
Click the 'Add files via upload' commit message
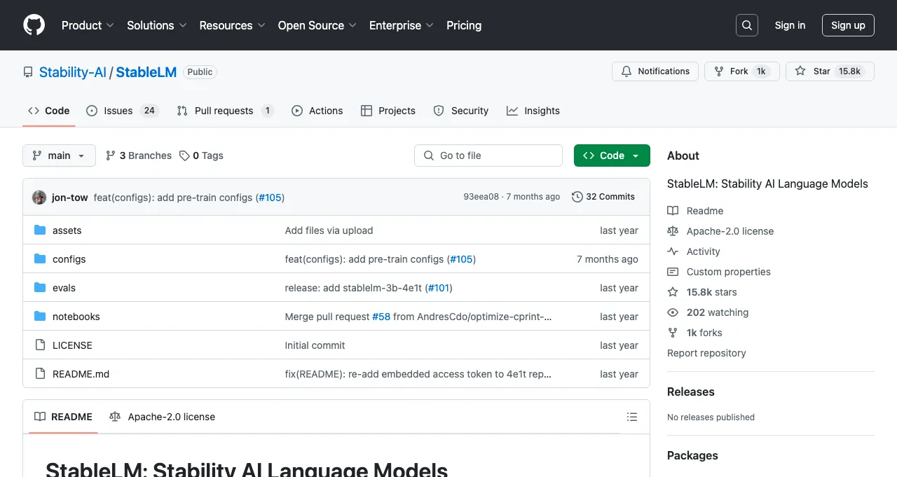point(329,230)
